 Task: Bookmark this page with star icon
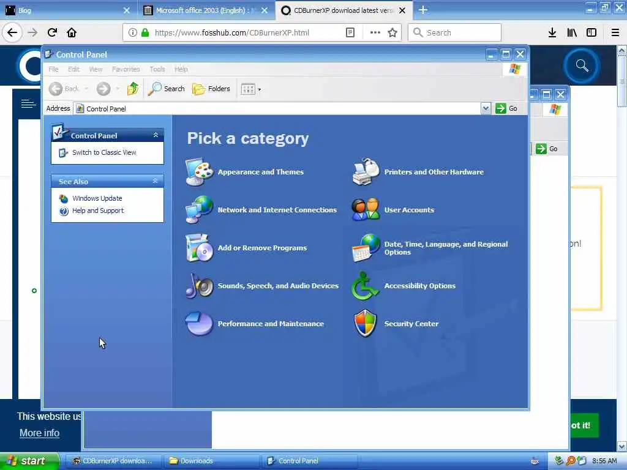click(x=392, y=32)
